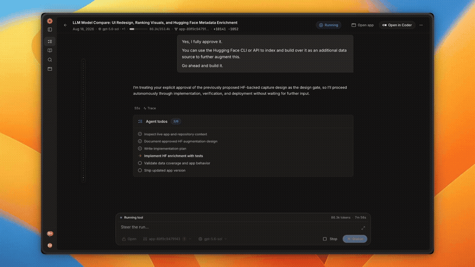This screenshot has width=475, height=267.
Task: Click the 'Yes, I fully approve it.' message text
Action: [202, 42]
